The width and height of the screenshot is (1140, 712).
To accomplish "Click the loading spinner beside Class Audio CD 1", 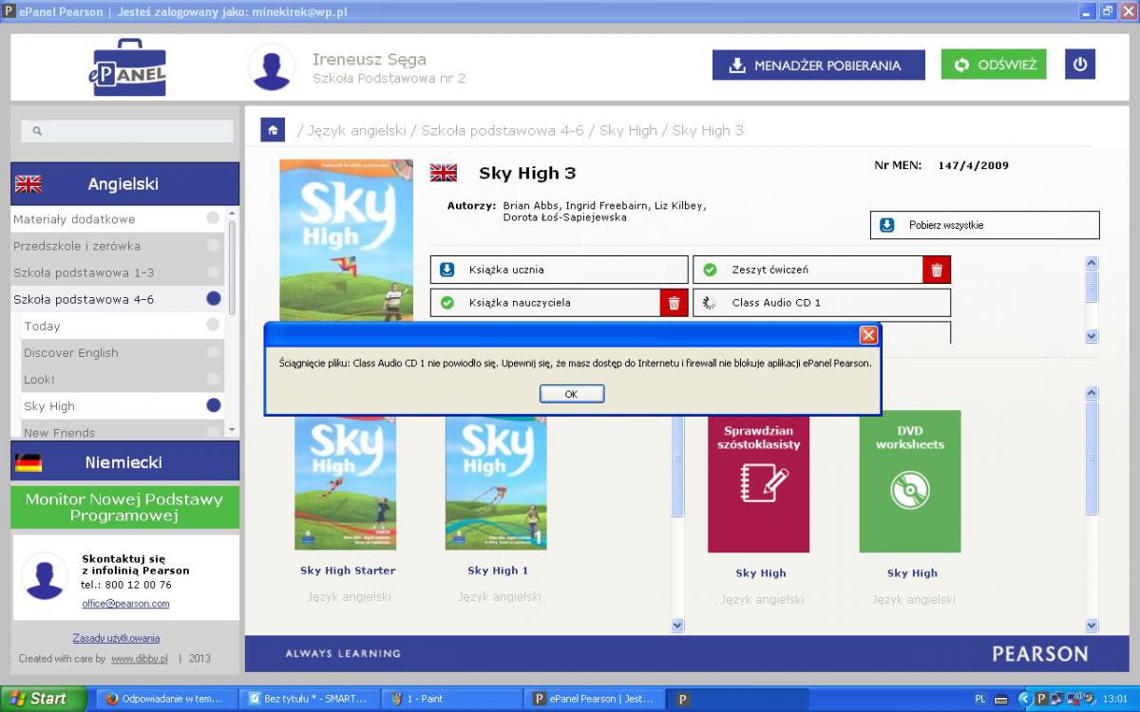I will click(710, 303).
